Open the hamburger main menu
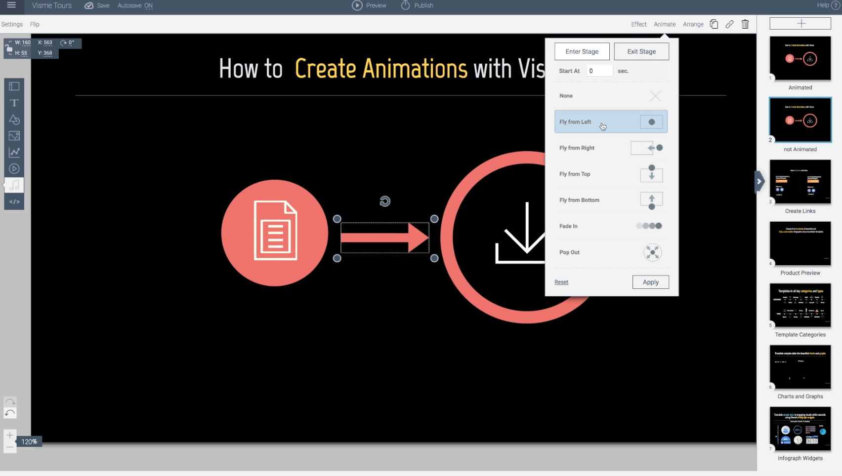 coord(11,5)
